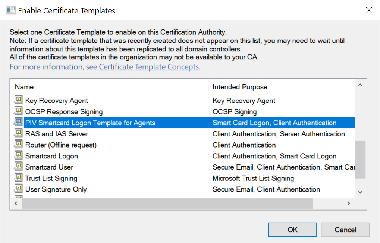Click the Trust List Signing template icon
The height and width of the screenshot is (243, 380).
(x=18, y=178)
